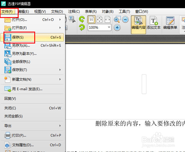Open the 窗口(W) menu
The image size is (185, 152).
(x=142, y=12)
